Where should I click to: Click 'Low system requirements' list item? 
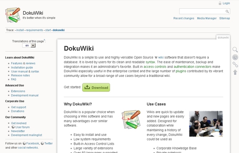92,139
